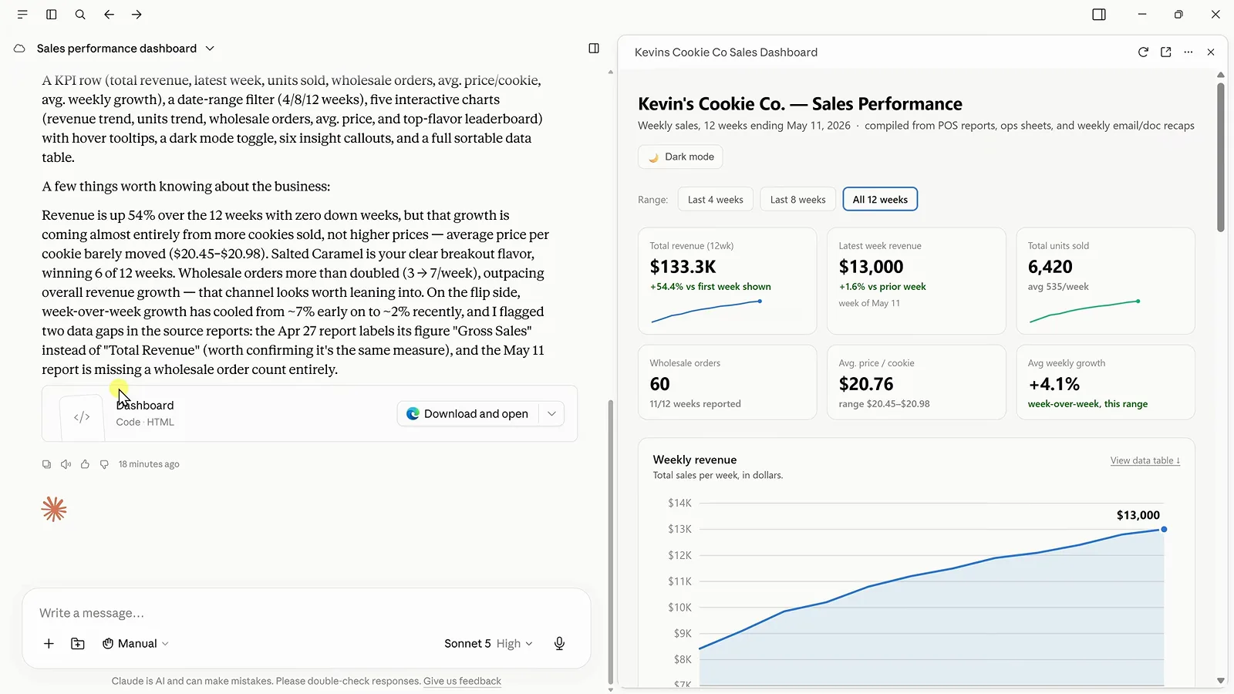Image resolution: width=1234 pixels, height=694 pixels.
Task: Go back with the left arrow
Action: (109, 14)
